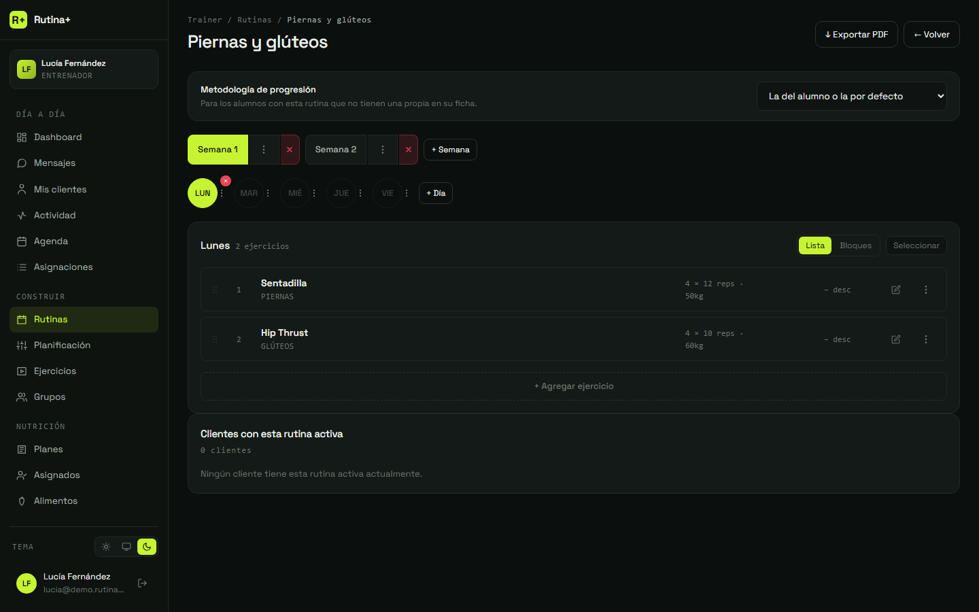Click the logout icon beside Lucía Fernández
Screen dimensions: 979x612
[142, 583]
